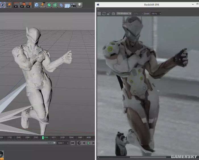The width and height of the screenshot is (199, 160).
Task: Refresh the Redshift IPR render
Action: point(104,14)
